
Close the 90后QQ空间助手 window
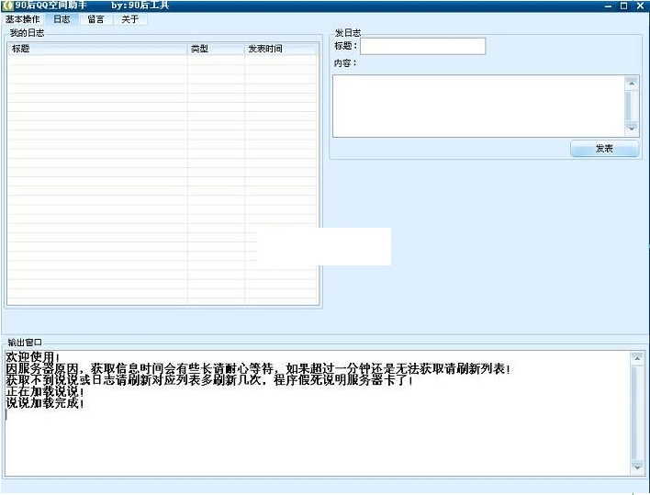640,6
